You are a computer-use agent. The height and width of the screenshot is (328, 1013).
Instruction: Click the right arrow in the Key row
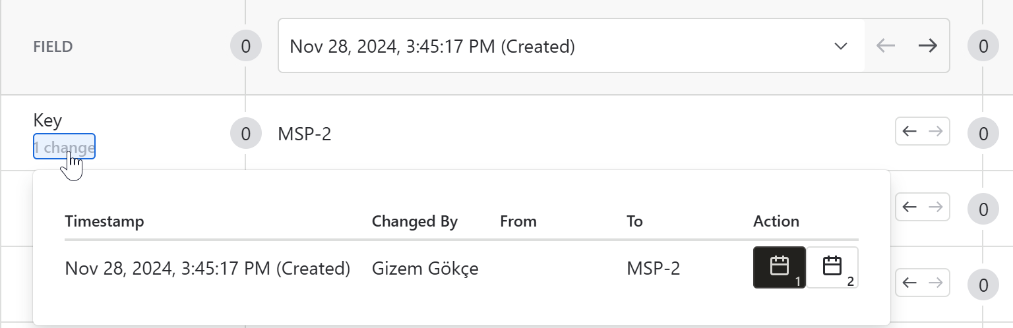coord(936,132)
